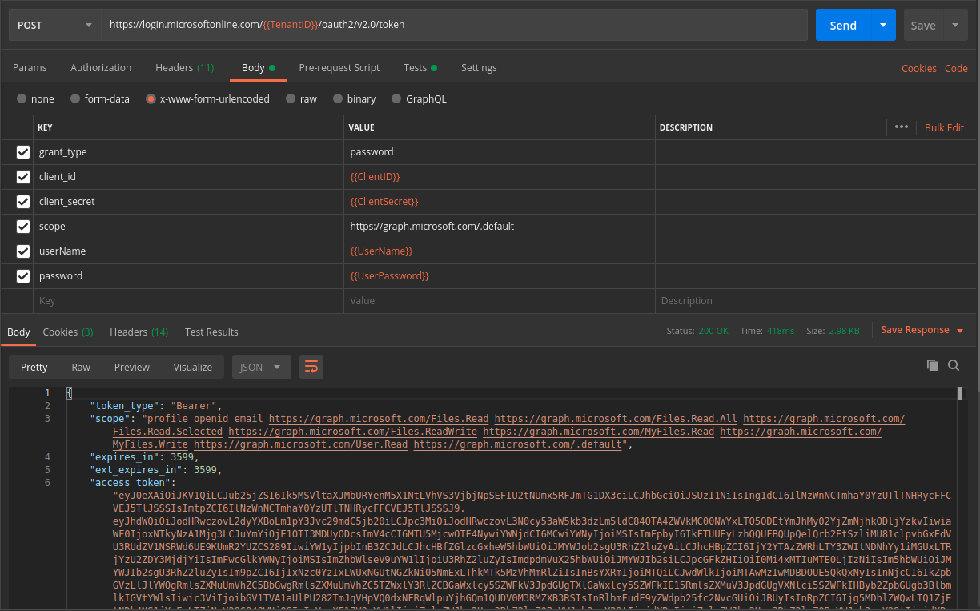Switch to the Headers request tab

point(184,68)
